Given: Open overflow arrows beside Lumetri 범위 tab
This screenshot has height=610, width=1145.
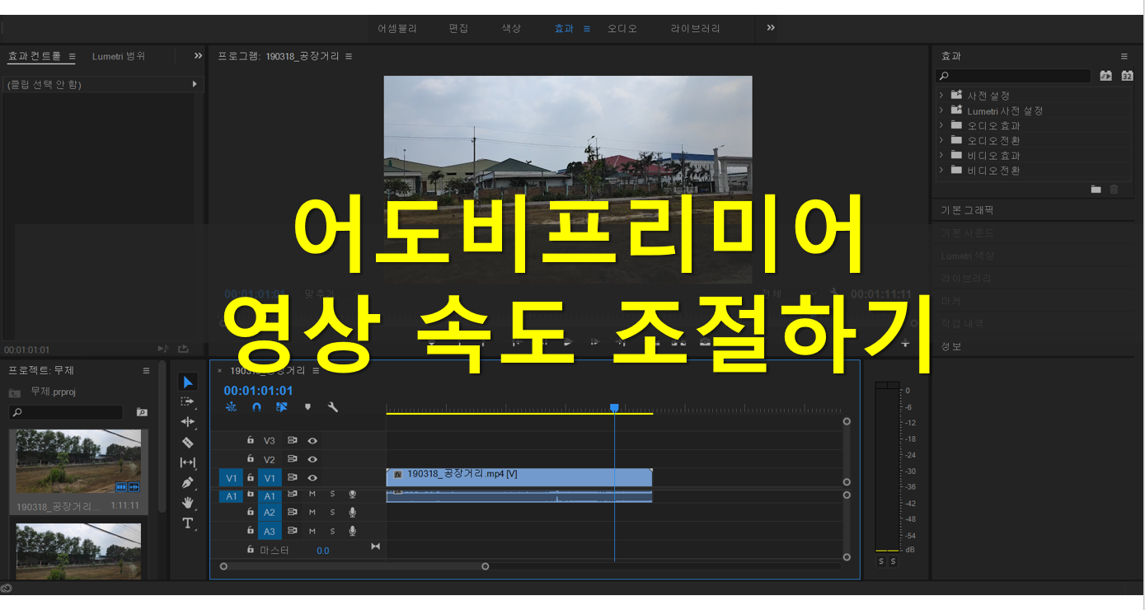Looking at the screenshot, I should (x=198, y=56).
